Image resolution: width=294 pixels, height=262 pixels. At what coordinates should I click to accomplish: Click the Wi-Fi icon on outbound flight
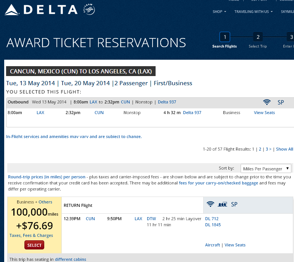coord(267,102)
